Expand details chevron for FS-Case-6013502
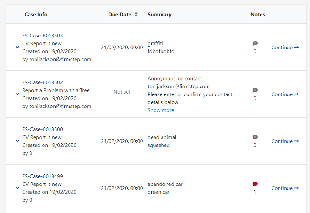Screen dimensions: 310x213 click(17, 94)
